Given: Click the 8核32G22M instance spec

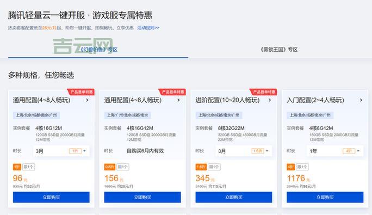Looking at the screenshot, I should 231,128.
